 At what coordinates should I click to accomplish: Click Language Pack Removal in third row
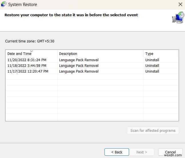tap(79, 71)
